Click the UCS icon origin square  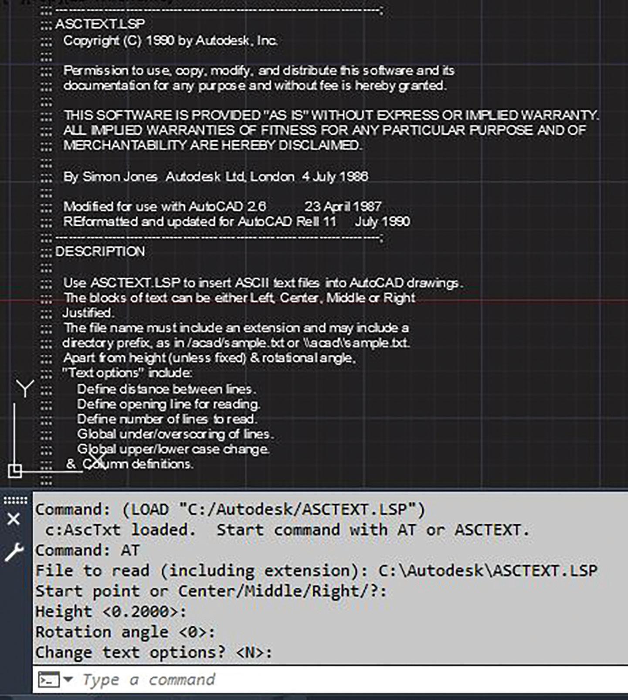click(15, 471)
